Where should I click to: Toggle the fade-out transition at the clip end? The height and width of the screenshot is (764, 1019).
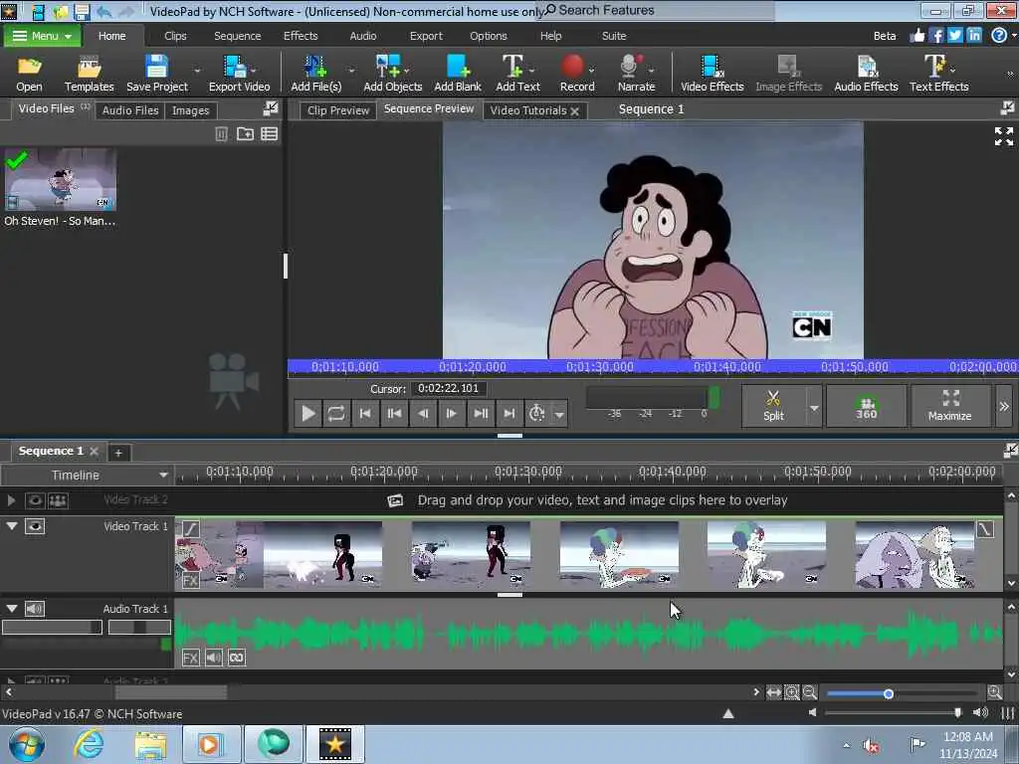tap(985, 529)
